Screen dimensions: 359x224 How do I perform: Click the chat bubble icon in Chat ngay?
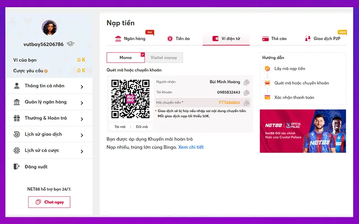38,202
